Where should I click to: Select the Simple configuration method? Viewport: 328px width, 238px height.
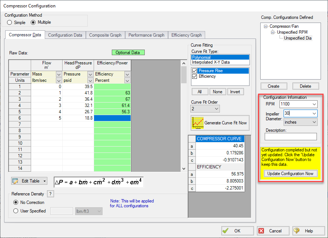(10, 22)
